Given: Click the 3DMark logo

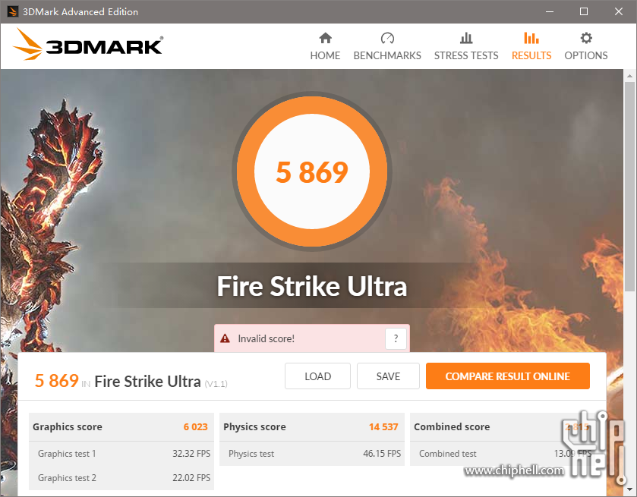Looking at the screenshot, I should [x=88, y=44].
